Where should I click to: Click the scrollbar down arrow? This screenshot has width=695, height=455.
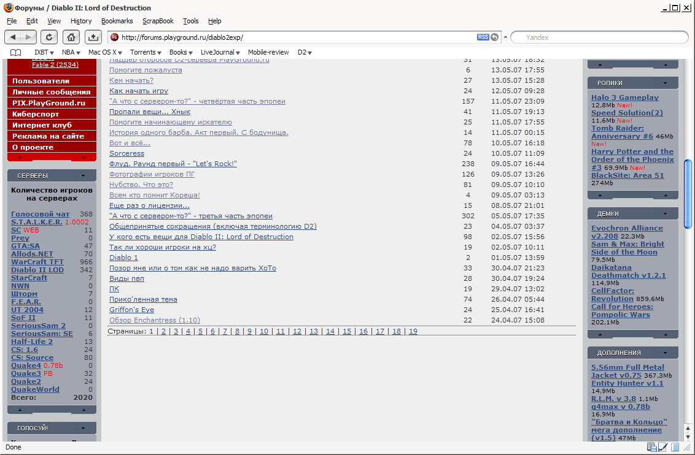click(688, 437)
